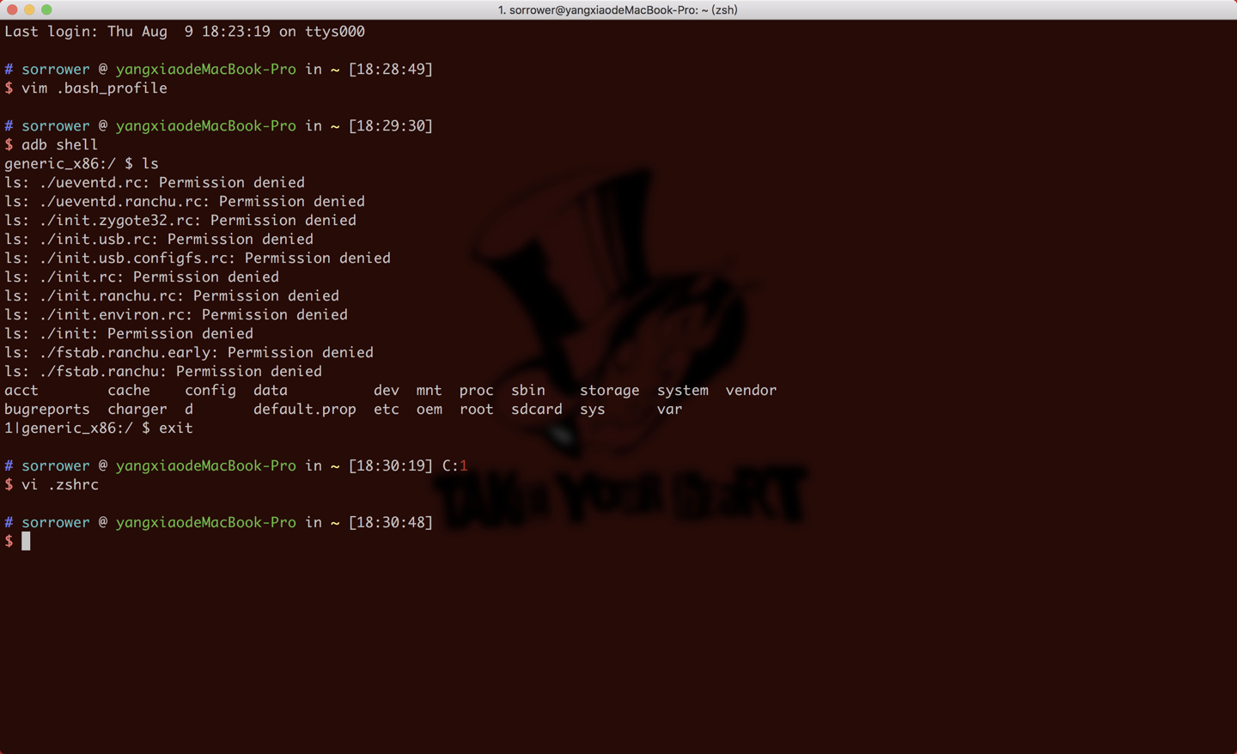Click './init.usb.rc: Permission denied' line
The height and width of the screenshot is (754, 1237).
click(x=159, y=240)
